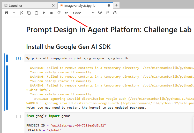Click the [1]: execution prompt
Image resolution: width=194 pixels, height=133 pixels.
[19, 58]
